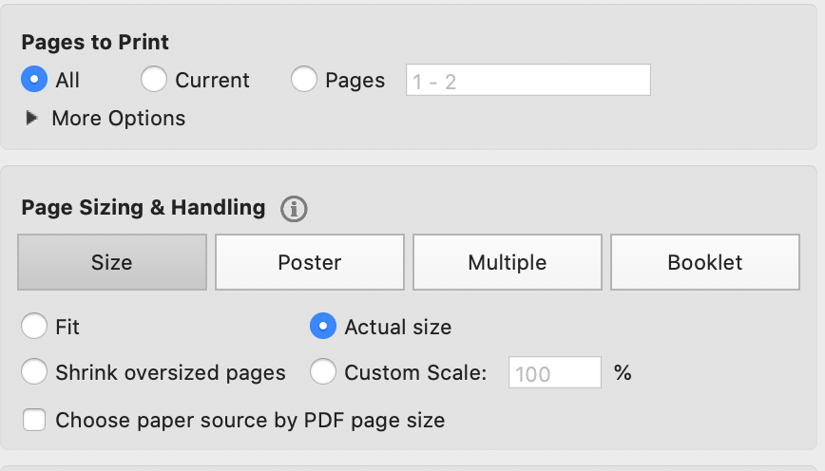This screenshot has width=825, height=471.
Task: Click the info icon beside Page Sizing & Handling
Action: coord(295,209)
